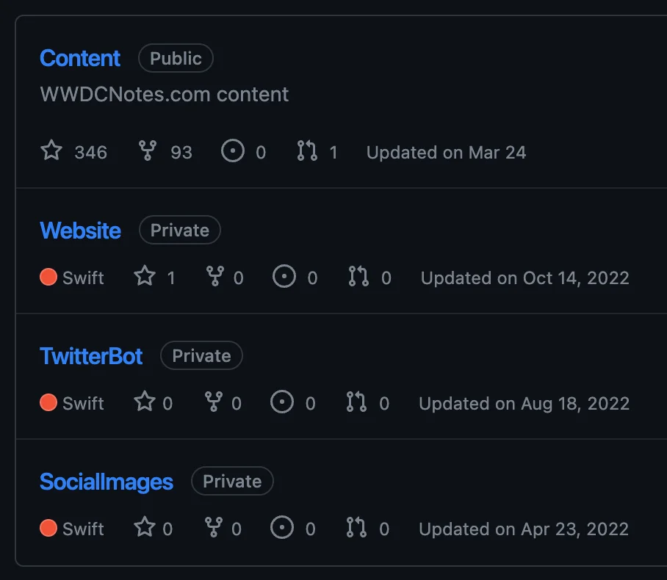Open the Website repository
This screenshot has width=667, height=580.
80,230
